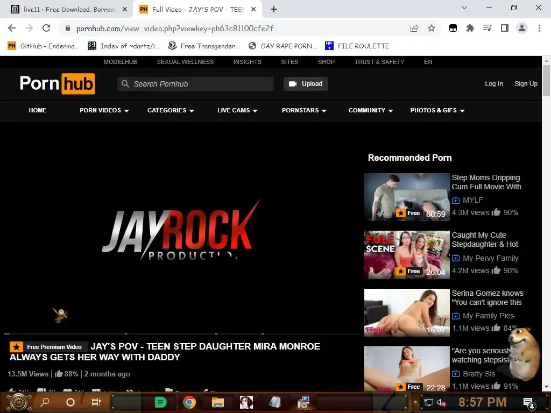
Task: Open the My Family Pies channel link
Action: tap(488, 316)
